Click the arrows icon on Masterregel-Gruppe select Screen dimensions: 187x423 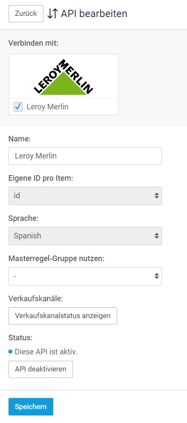157,276
